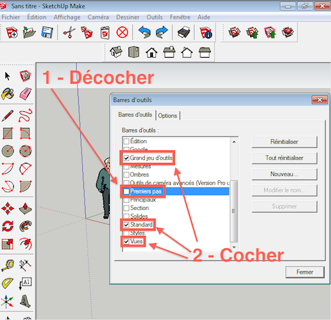Uncheck the Standard toolbar checkbox
The image size is (331, 320).
pyautogui.click(x=126, y=225)
